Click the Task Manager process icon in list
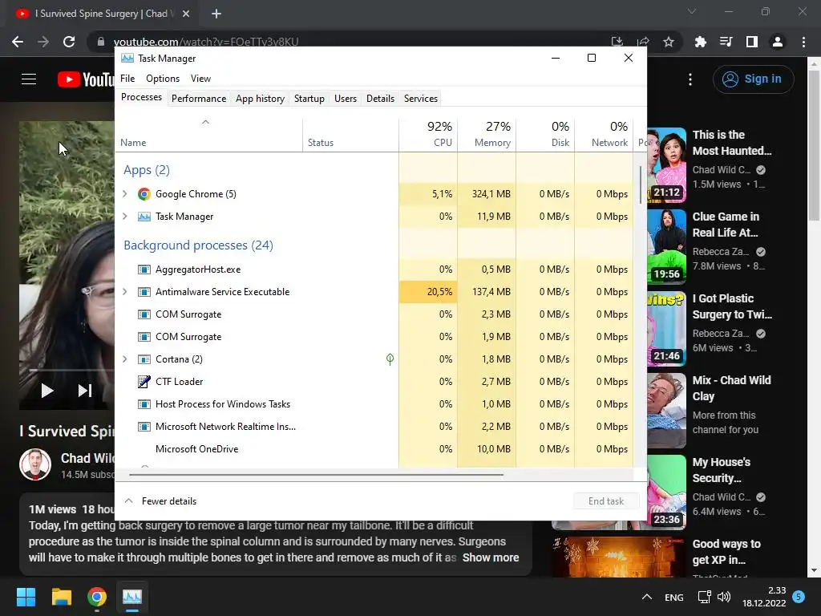Viewport: 821px width, 616px height. [144, 217]
